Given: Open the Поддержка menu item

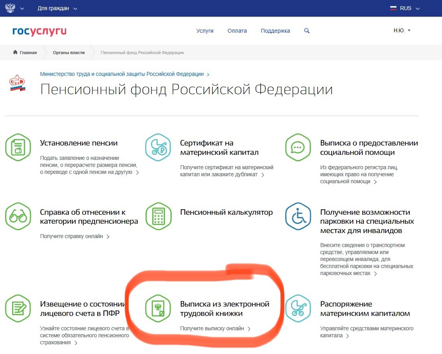Looking at the screenshot, I should tap(275, 31).
